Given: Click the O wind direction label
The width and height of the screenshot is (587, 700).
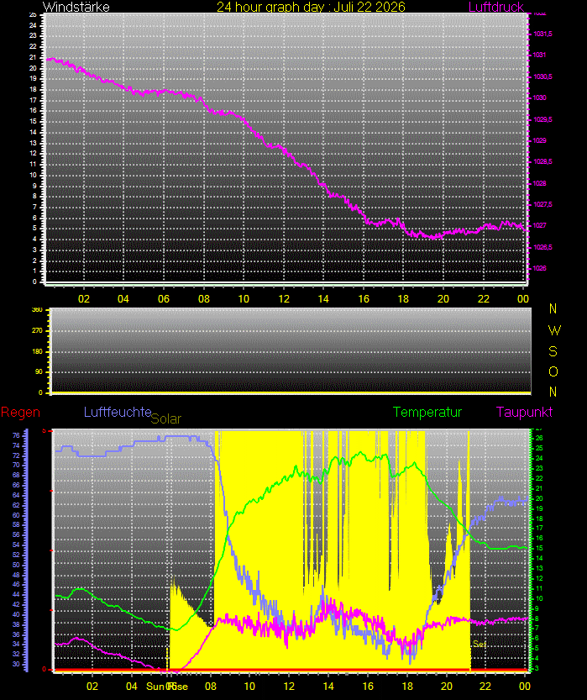Looking at the screenshot, I should [553, 371].
